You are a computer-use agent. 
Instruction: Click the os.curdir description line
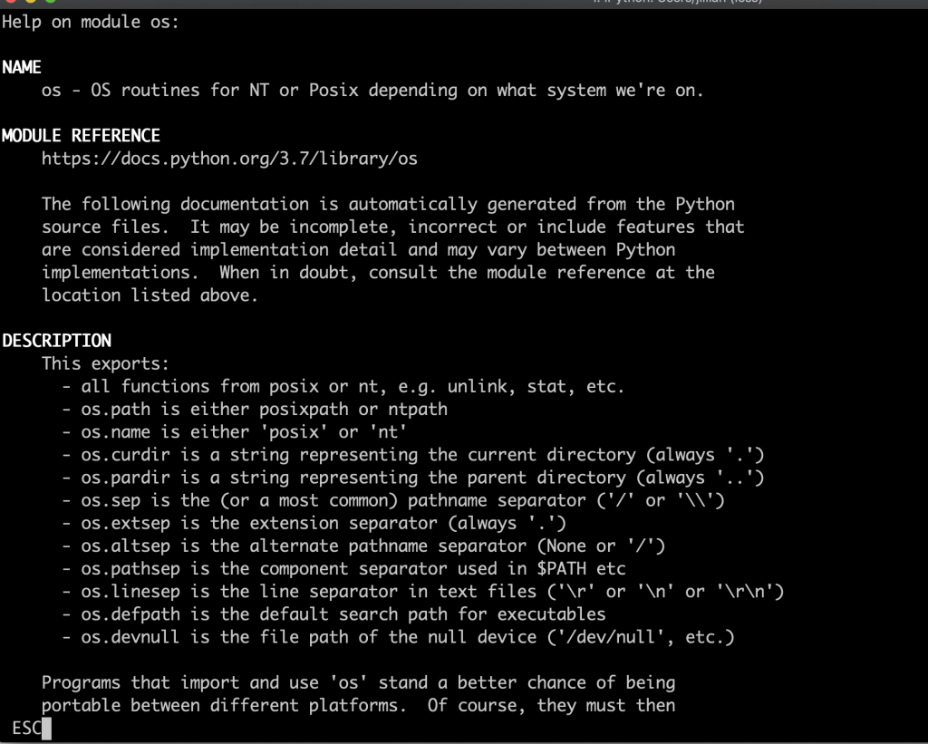tap(414, 454)
